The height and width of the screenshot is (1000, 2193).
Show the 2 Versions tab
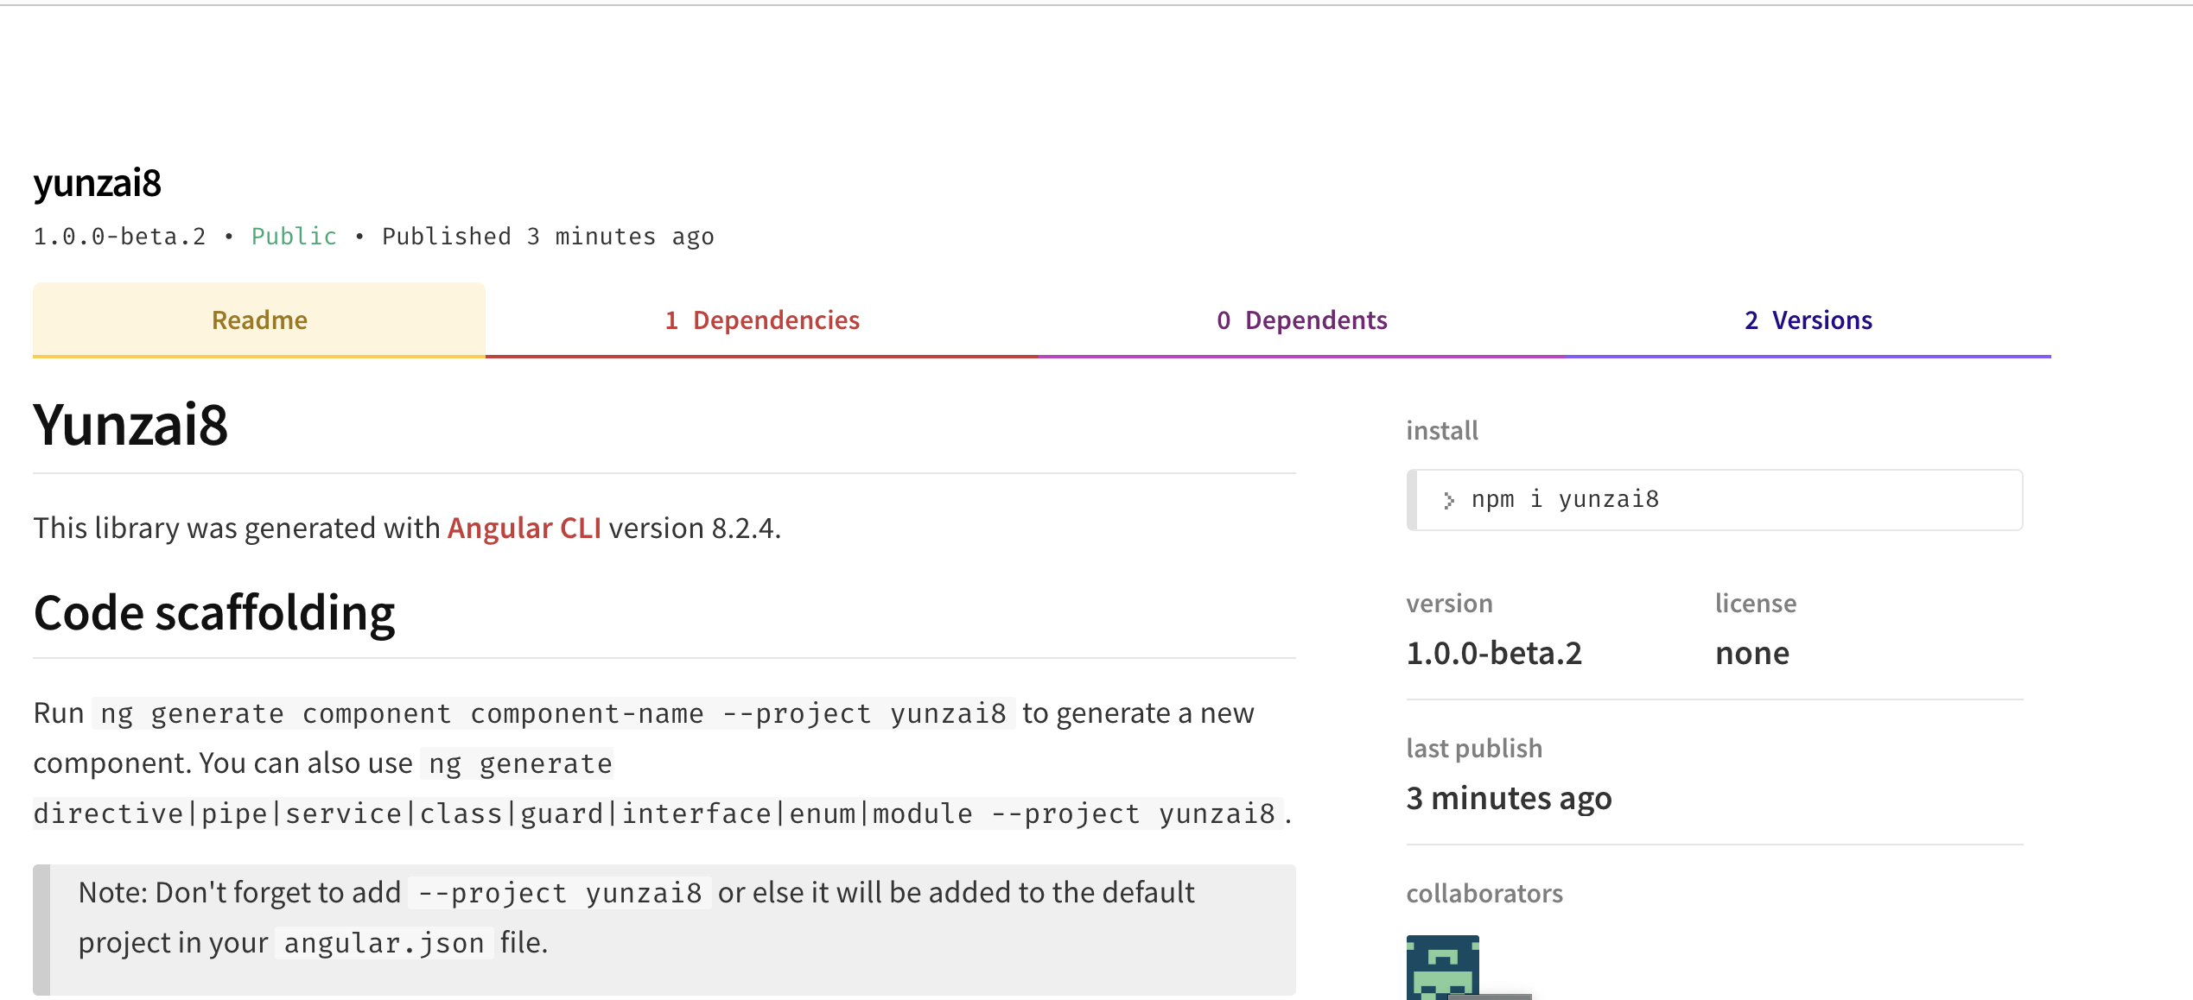[1808, 320]
